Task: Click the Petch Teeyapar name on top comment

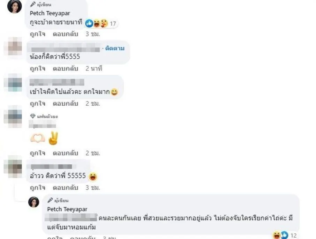Action: pos(50,13)
